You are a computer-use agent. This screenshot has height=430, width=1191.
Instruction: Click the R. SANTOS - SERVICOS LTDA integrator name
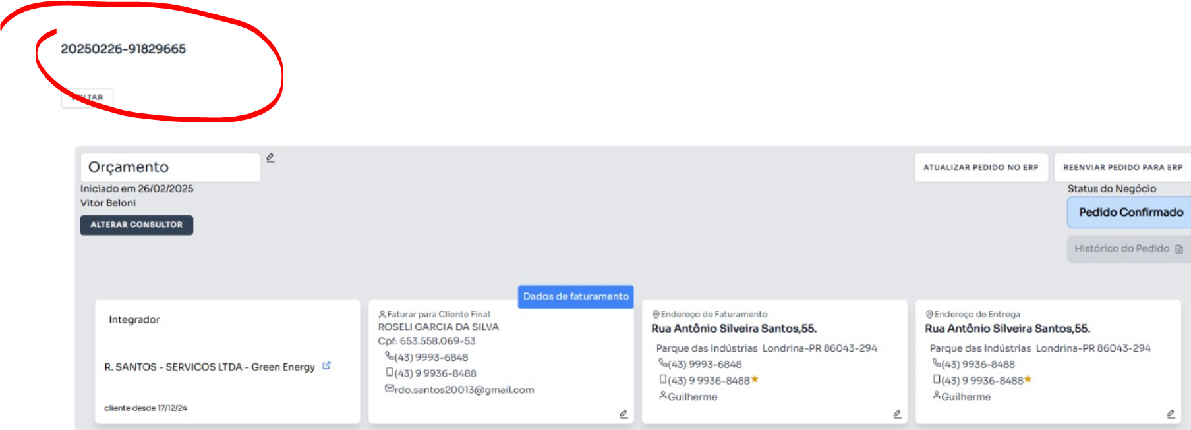(210, 367)
